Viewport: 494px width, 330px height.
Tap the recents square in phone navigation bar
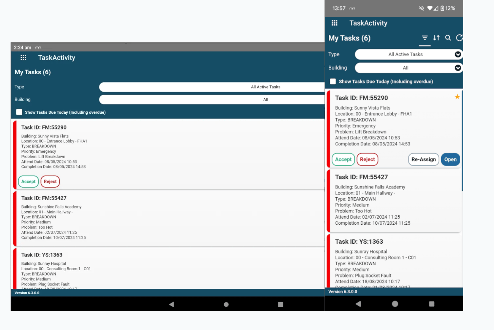pos(432,304)
